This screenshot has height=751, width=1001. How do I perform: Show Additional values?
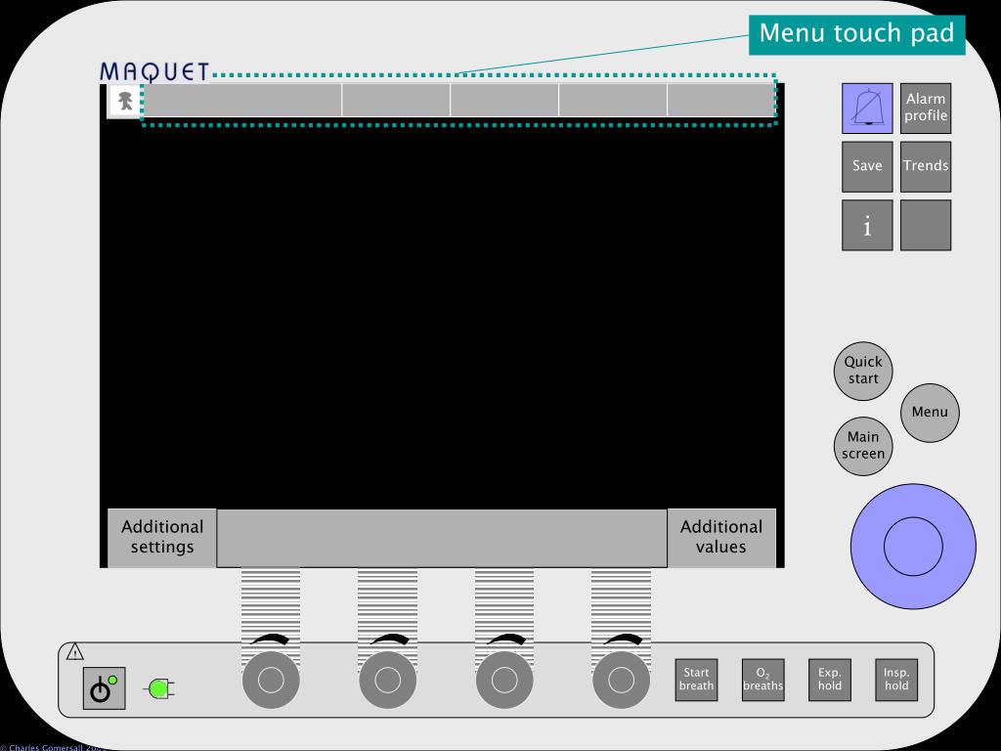721,538
